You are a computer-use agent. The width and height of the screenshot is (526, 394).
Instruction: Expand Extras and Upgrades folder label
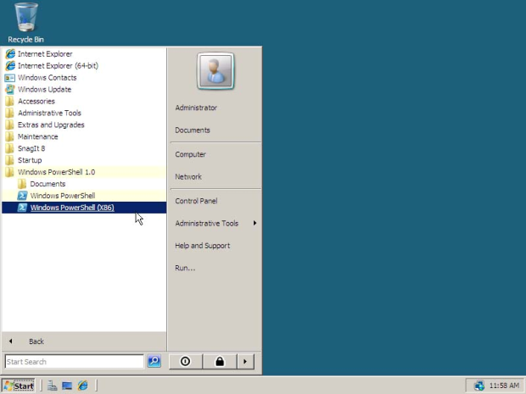click(51, 125)
